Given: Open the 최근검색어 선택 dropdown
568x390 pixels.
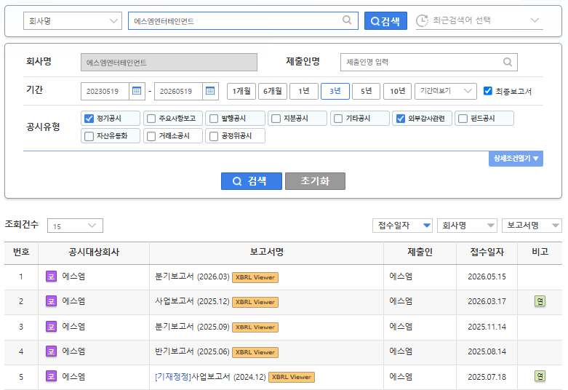Looking at the screenshot, I should coord(479,20).
